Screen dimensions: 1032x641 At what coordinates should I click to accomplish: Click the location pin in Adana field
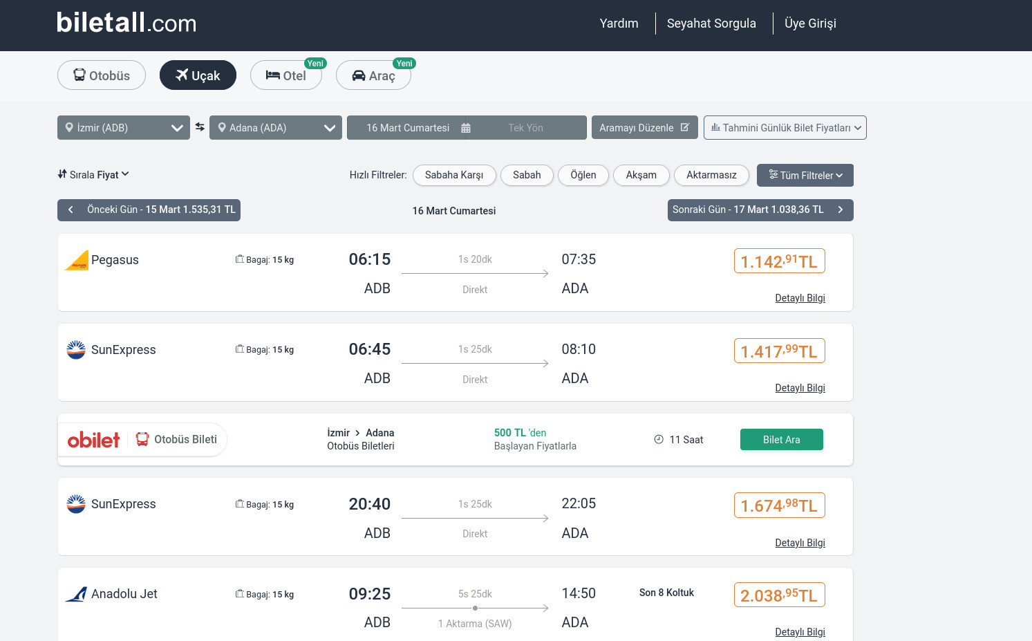click(222, 127)
